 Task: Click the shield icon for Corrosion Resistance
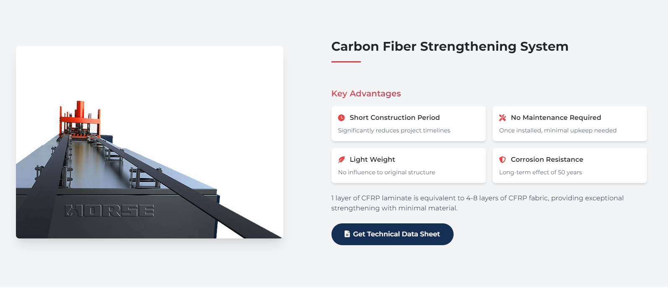(502, 160)
